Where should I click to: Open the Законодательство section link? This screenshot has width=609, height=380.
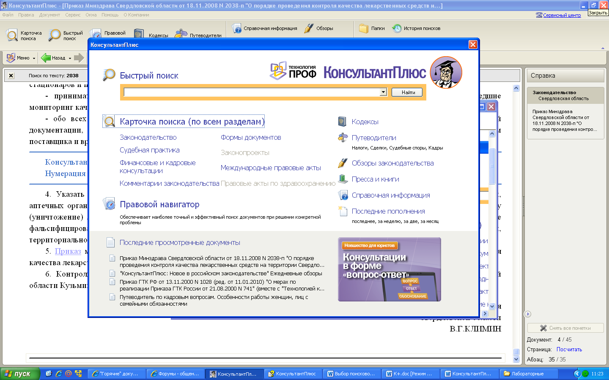[x=148, y=137]
